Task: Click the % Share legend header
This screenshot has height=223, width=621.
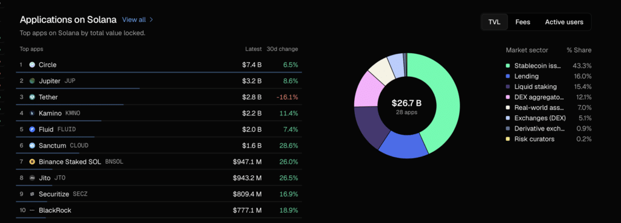Action: [x=579, y=50]
